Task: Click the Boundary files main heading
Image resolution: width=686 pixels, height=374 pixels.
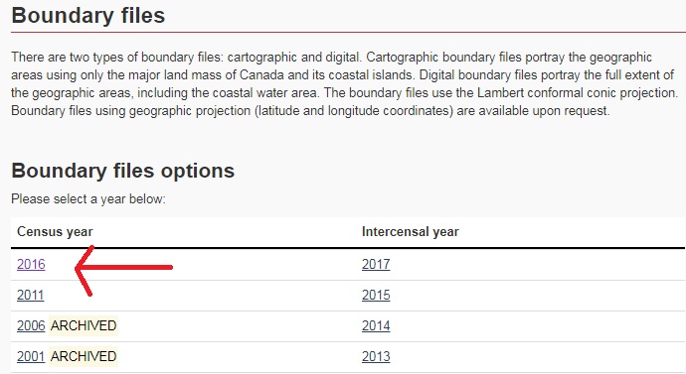Action: pos(88,15)
